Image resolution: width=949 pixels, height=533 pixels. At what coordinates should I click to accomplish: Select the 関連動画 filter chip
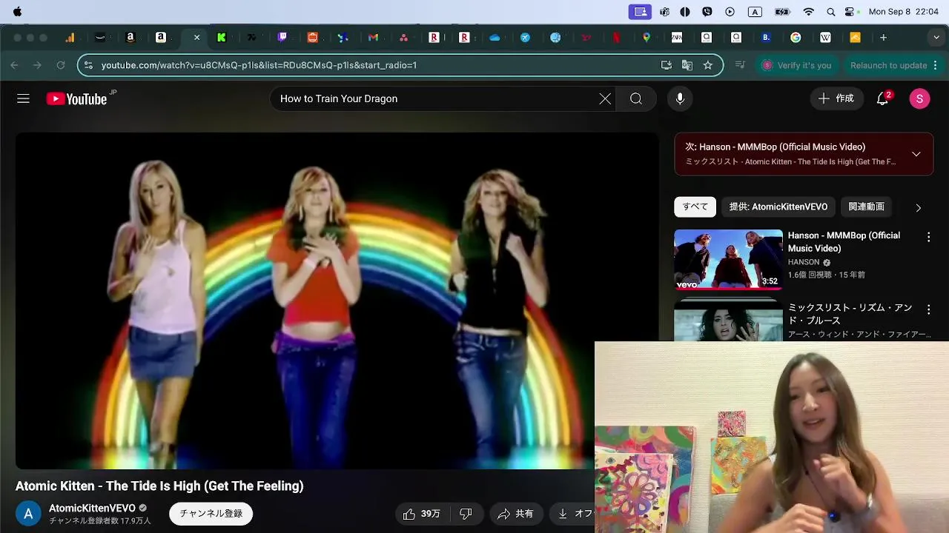(x=867, y=207)
